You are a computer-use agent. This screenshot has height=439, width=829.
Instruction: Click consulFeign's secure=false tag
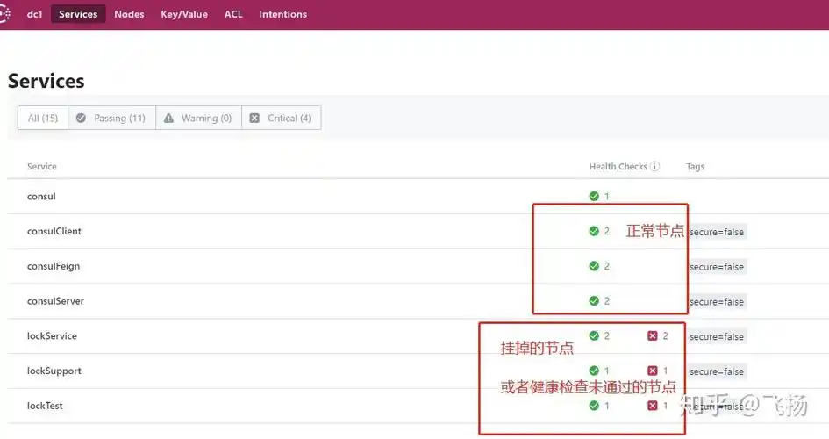pos(717,267)
